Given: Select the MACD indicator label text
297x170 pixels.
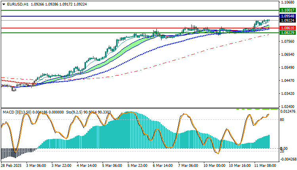Looking at the screenshot, I should tap(33, 112).
